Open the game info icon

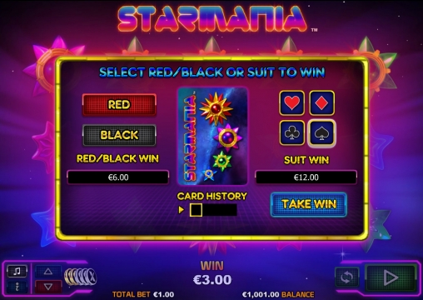point(17,287)
